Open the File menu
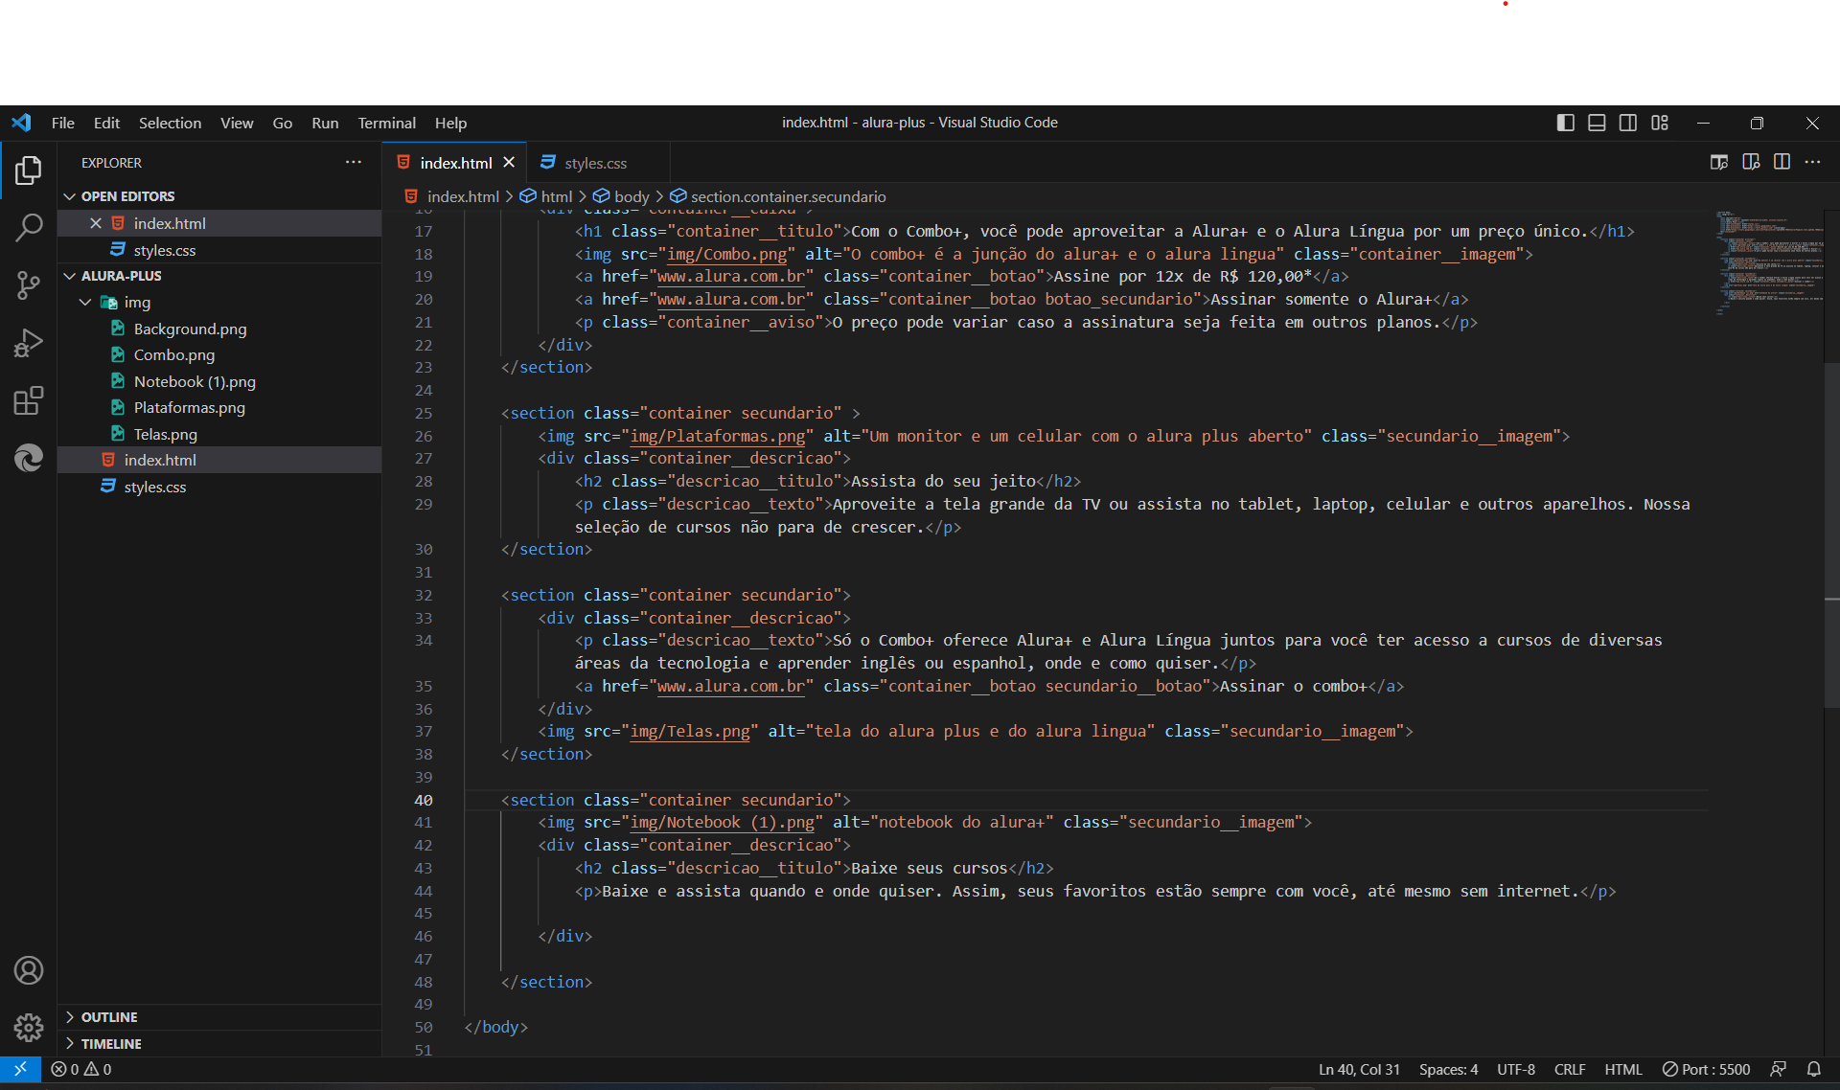Screen dimensions: 1840x1090 tap(63, 123)
